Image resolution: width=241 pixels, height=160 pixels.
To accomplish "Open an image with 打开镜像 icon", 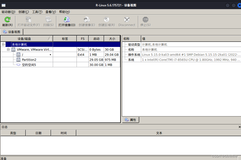I will click(x=67, y=20).
